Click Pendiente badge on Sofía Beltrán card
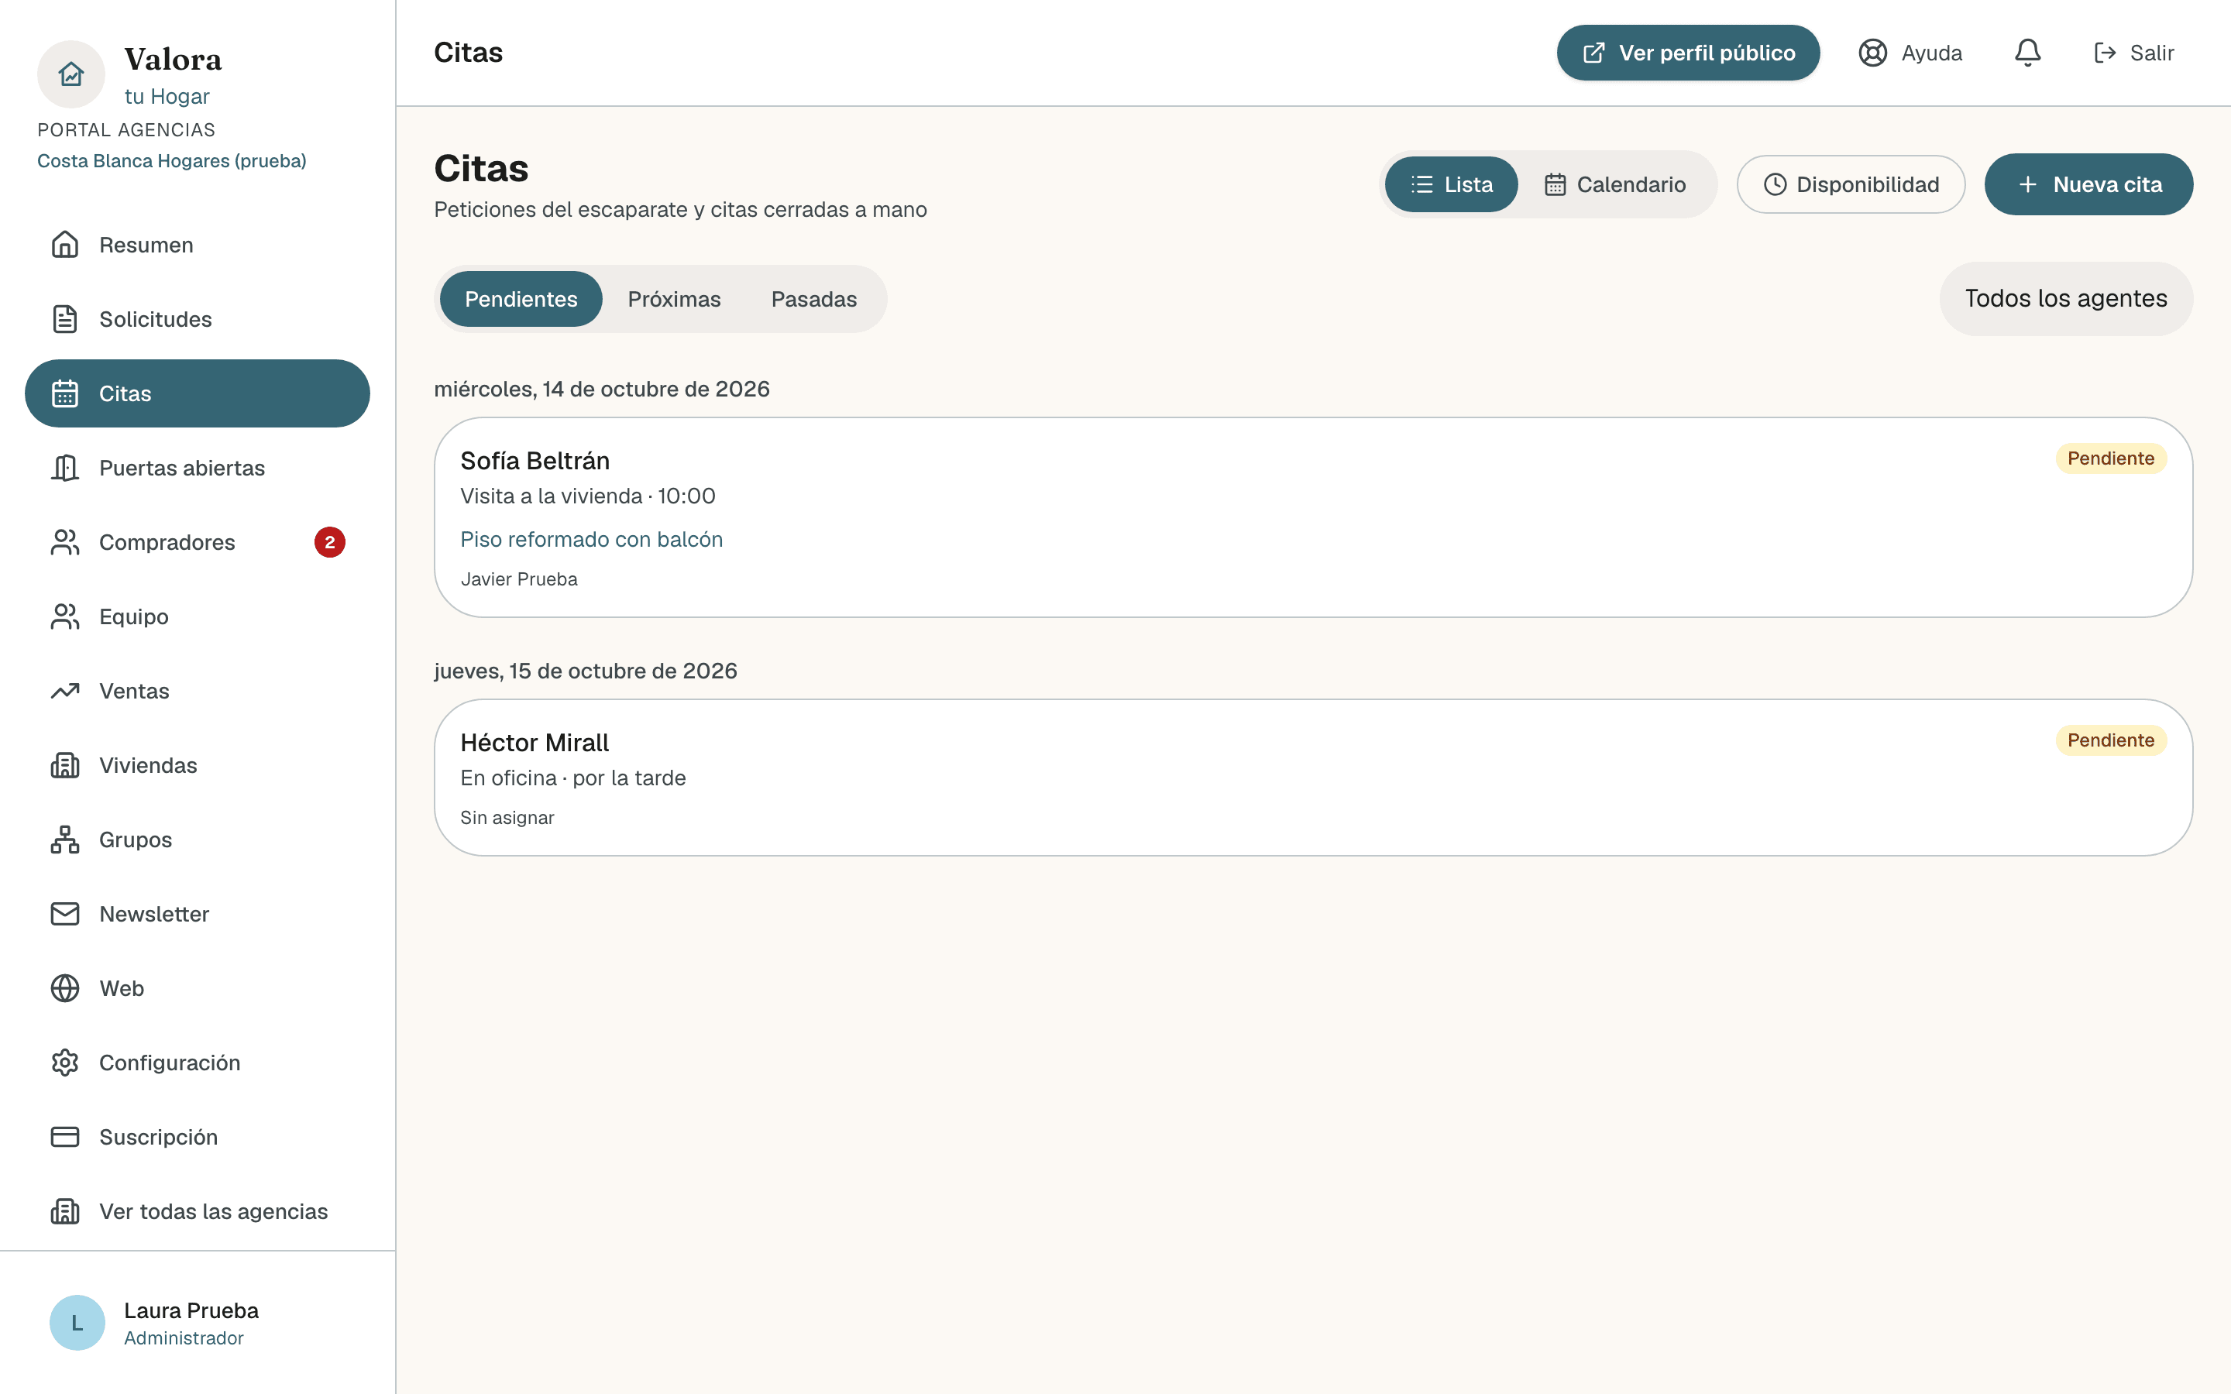 click(x=2110, y=458)
